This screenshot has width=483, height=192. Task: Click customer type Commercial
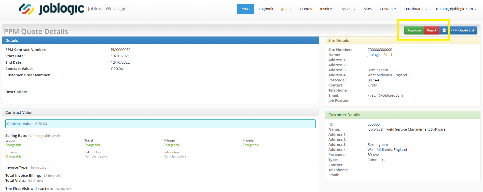pos(377,160)
